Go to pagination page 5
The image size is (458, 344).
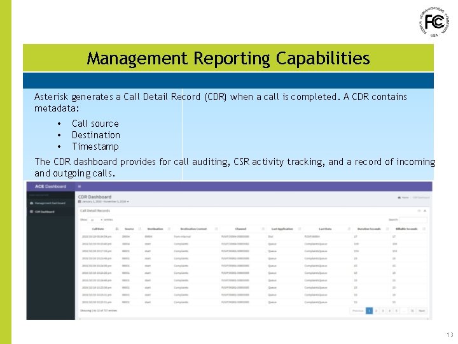point(396,311)
